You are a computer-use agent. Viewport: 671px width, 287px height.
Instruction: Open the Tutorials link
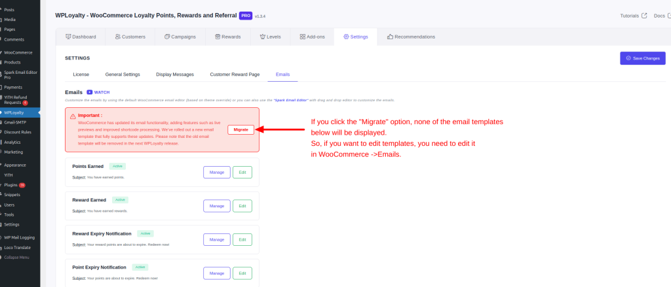(x=634, y=16)
